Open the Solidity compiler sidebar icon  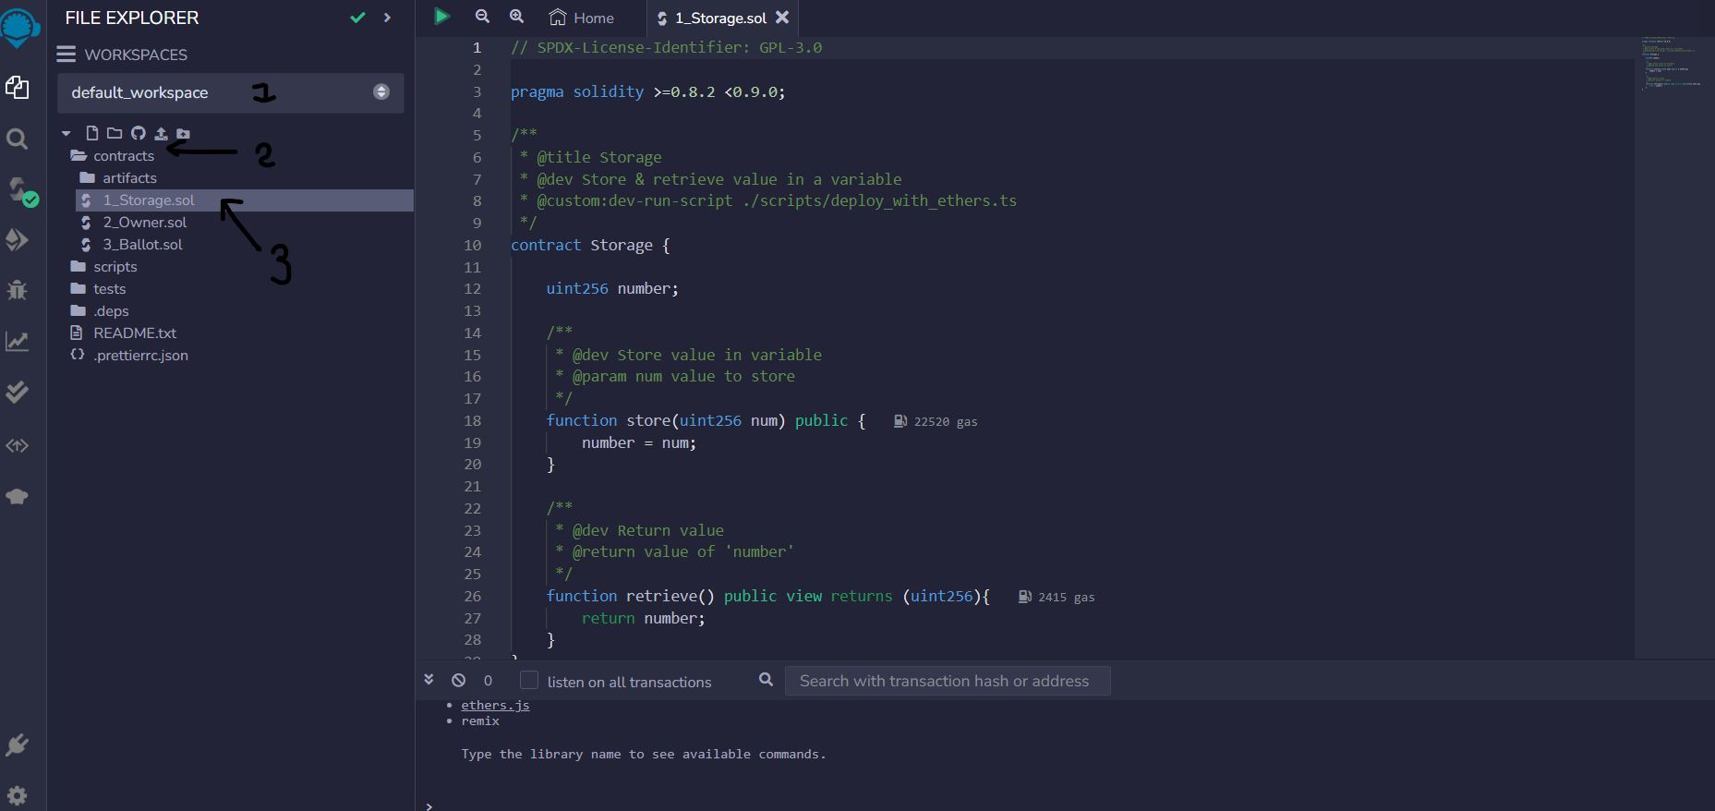point(18,189)
